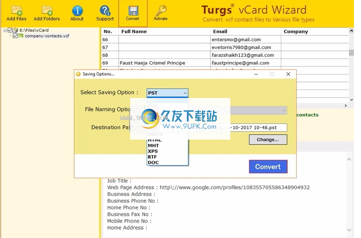Select the faustprincipe@gmail.com email cell

click(246, 63)
